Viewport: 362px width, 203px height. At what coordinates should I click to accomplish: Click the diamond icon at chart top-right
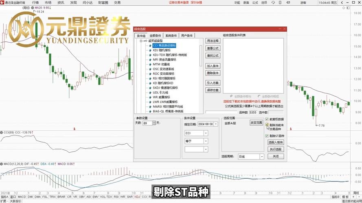(344, 8)
